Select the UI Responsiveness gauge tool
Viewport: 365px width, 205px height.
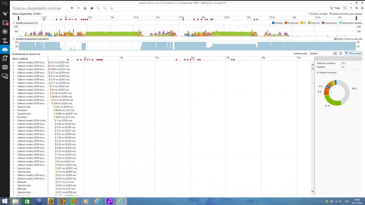(5, 50)
